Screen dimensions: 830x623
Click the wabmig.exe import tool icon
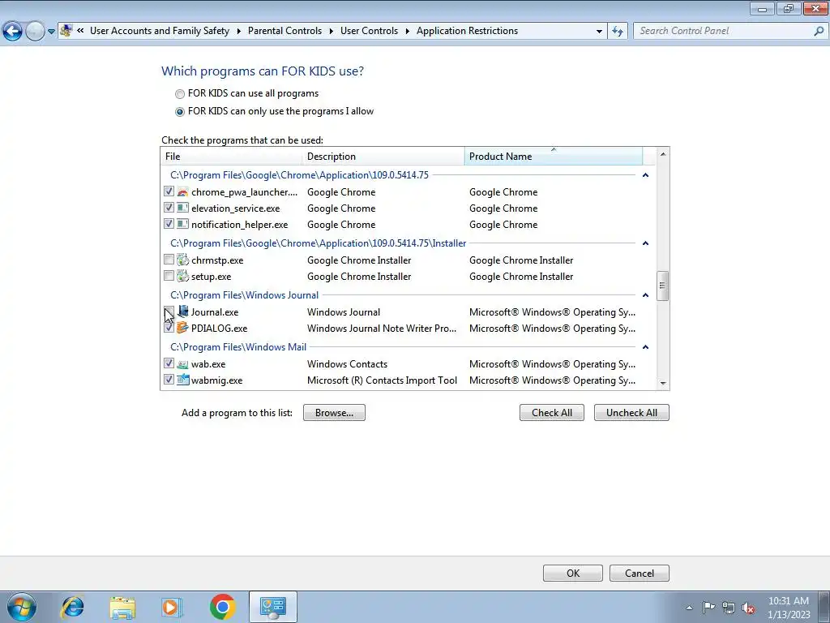[182, 380]
